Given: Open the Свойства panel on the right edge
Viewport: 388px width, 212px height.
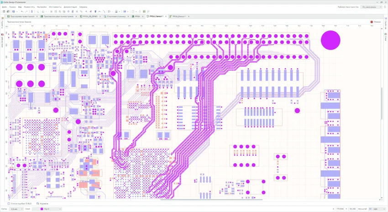Looking at the screenshot, I should [386, 24].
